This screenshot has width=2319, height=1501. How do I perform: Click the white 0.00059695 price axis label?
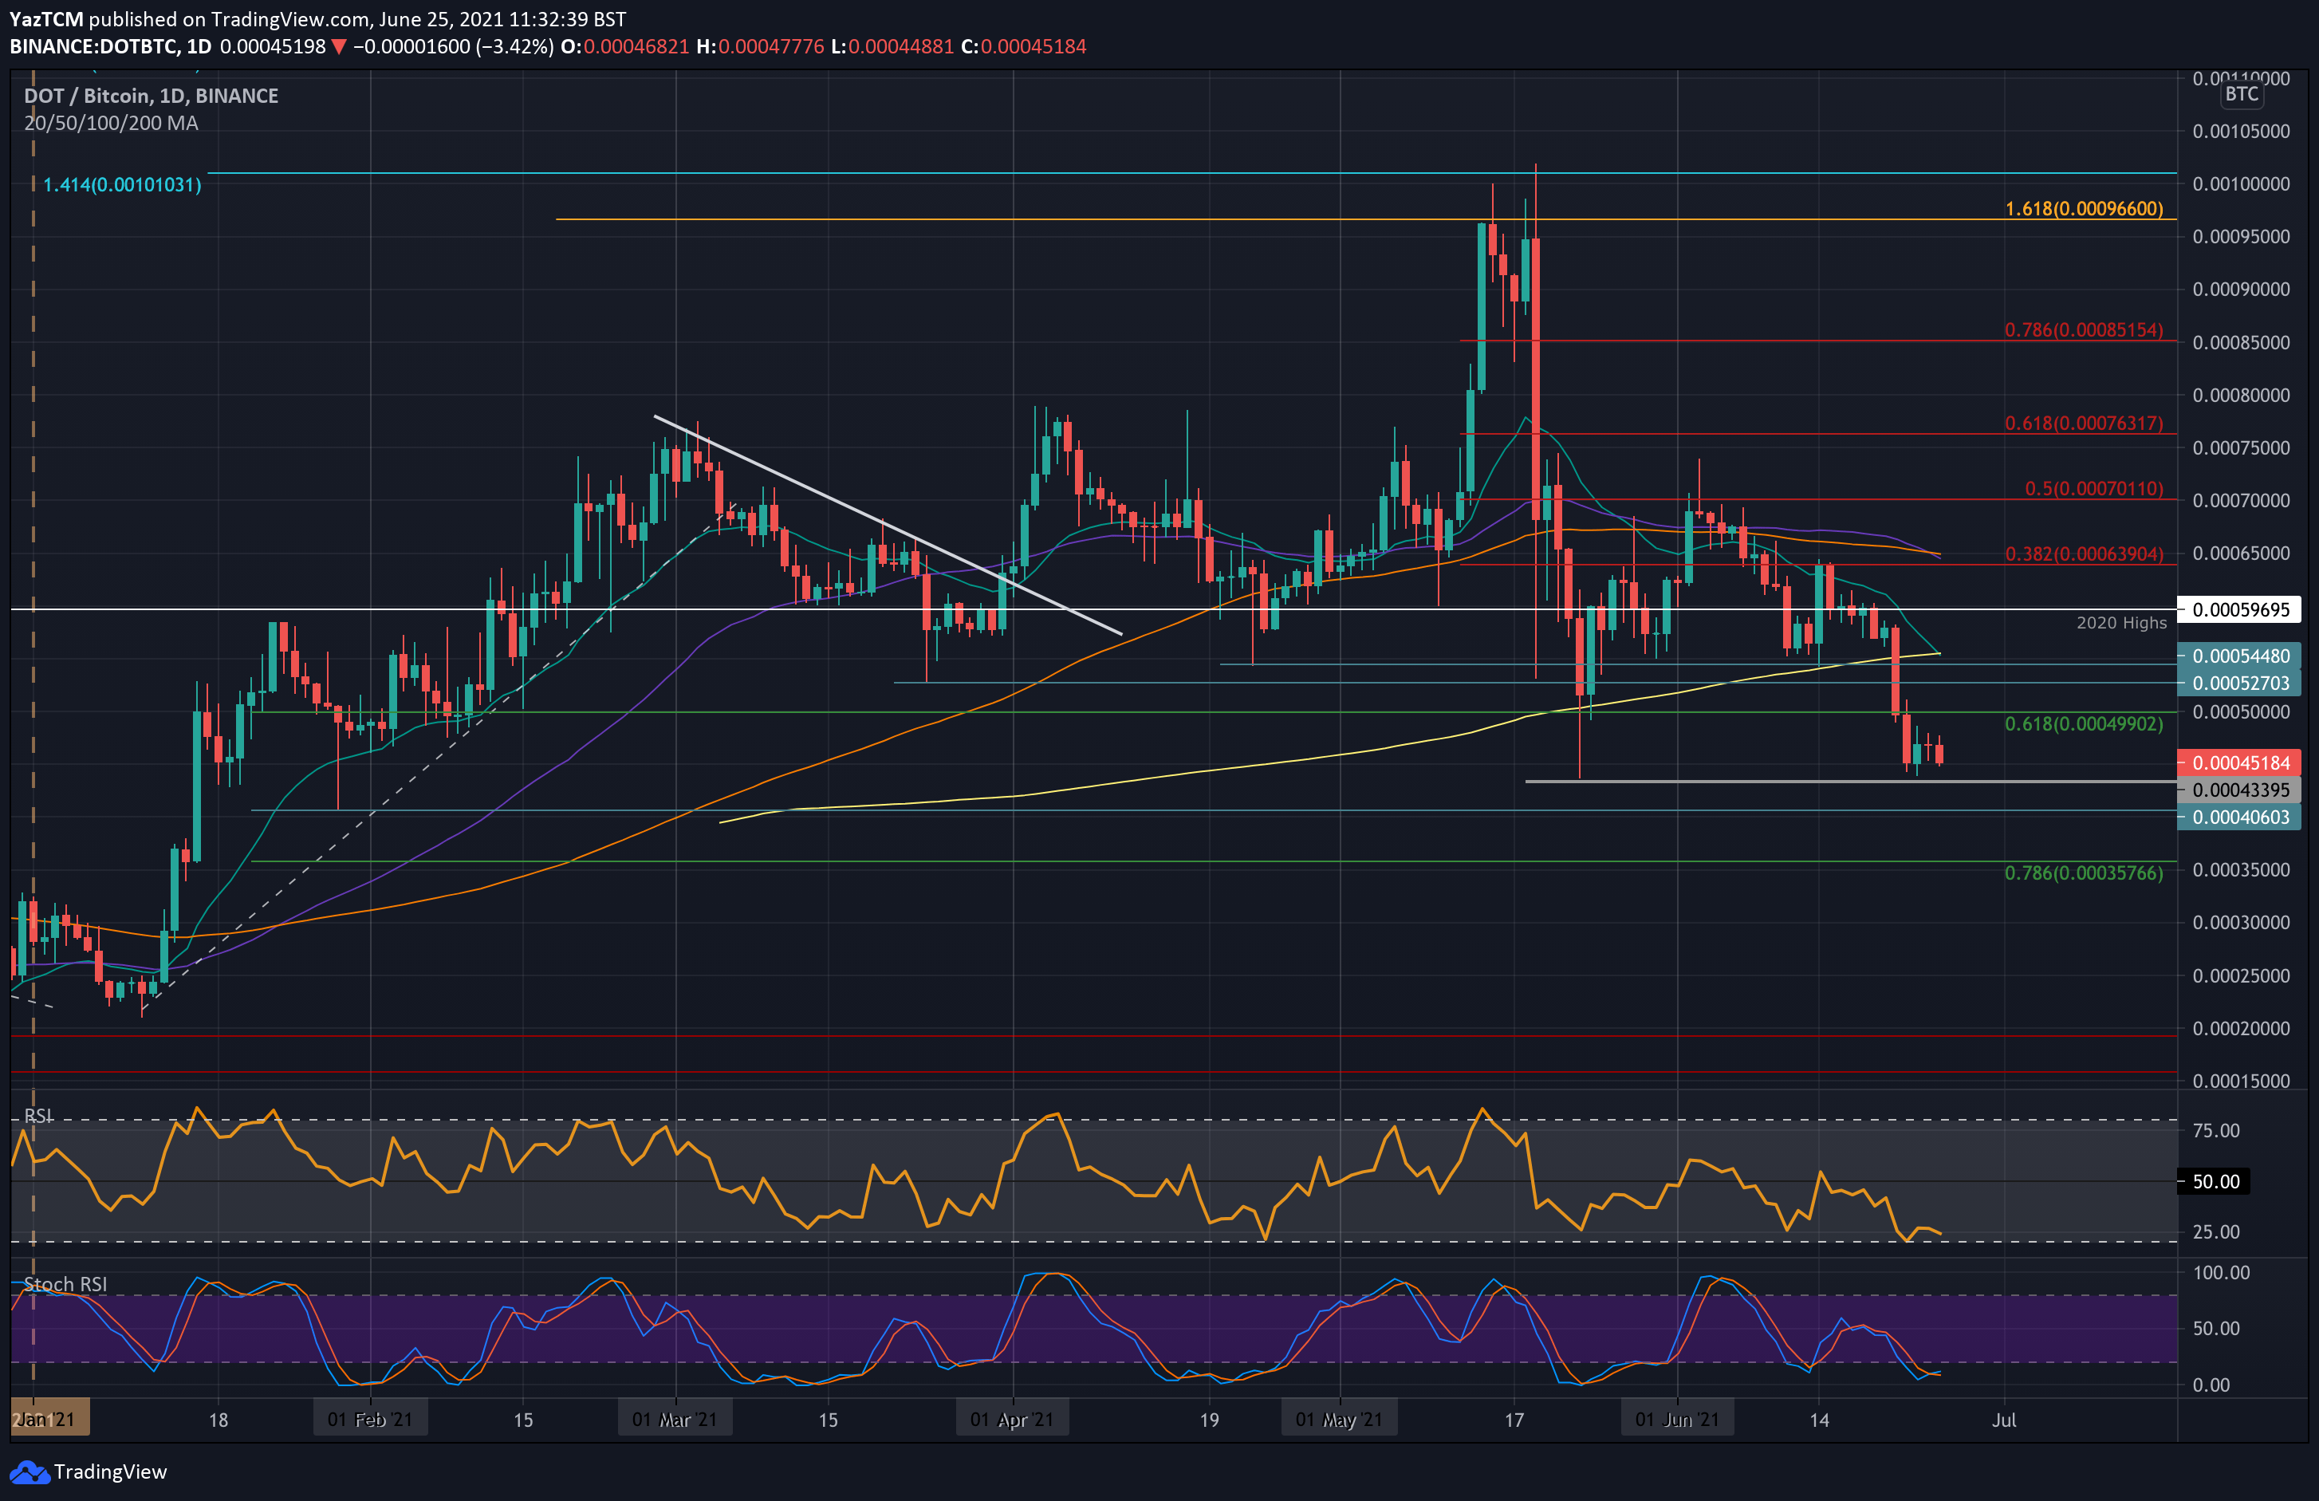pyautogui.click(x=2240, y=610)
